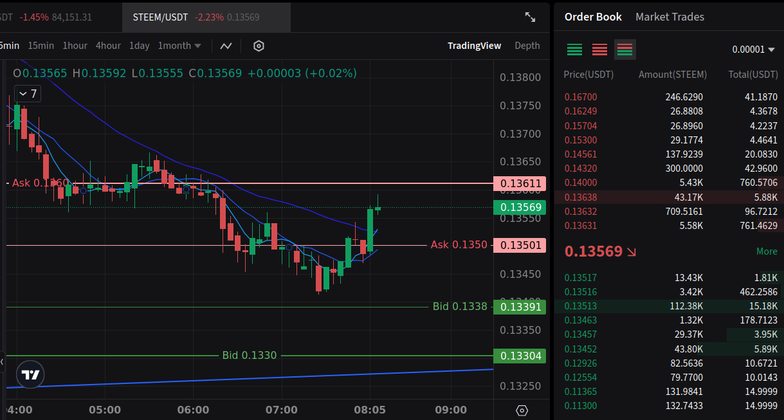This screenshot has height=420, width=784.
Task: Select ask order at price 0.13631
Action: point(669,226)
